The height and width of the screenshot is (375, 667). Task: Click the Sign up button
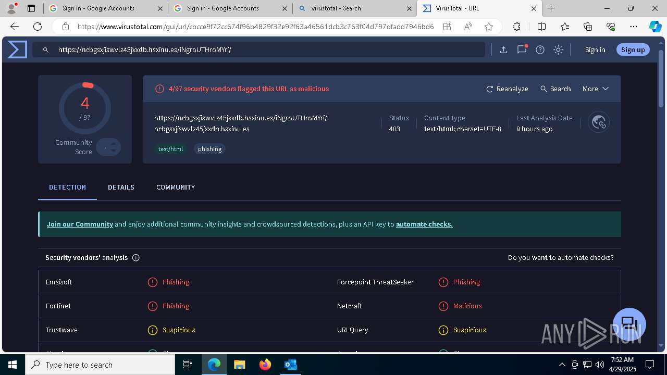point(633,50)
